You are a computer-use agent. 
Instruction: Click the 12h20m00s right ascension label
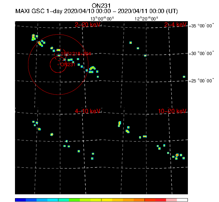coord(146,18)
